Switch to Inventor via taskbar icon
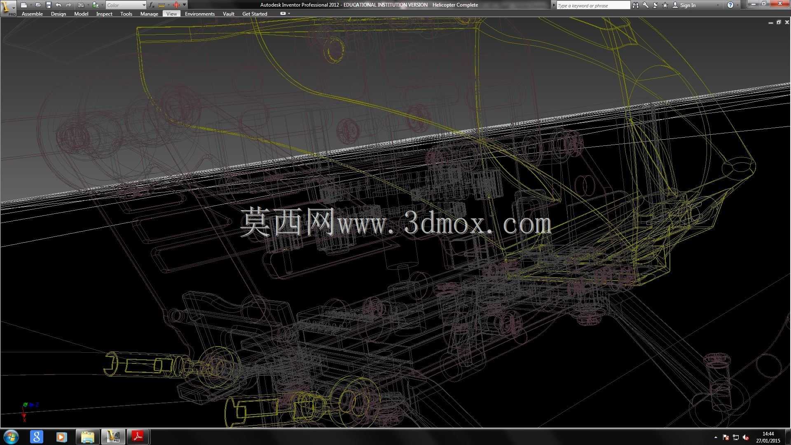791x445 pixels. pos(113,437)
